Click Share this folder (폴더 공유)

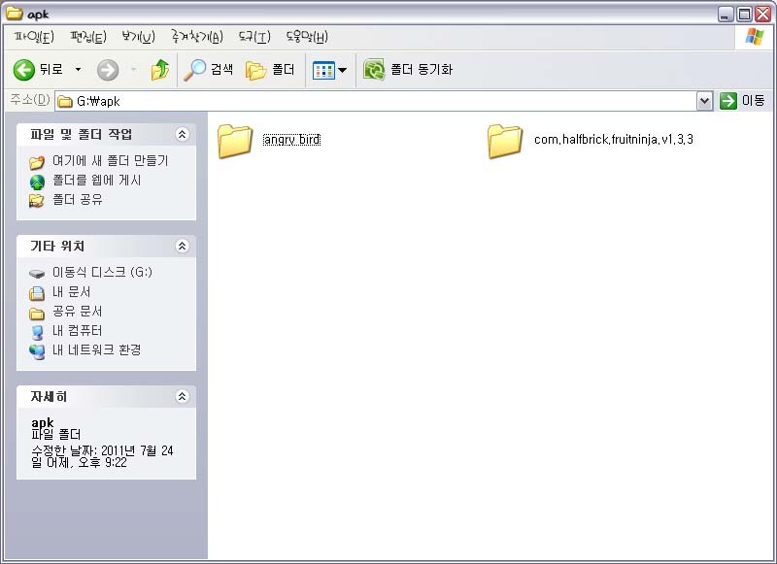point(78,200)
